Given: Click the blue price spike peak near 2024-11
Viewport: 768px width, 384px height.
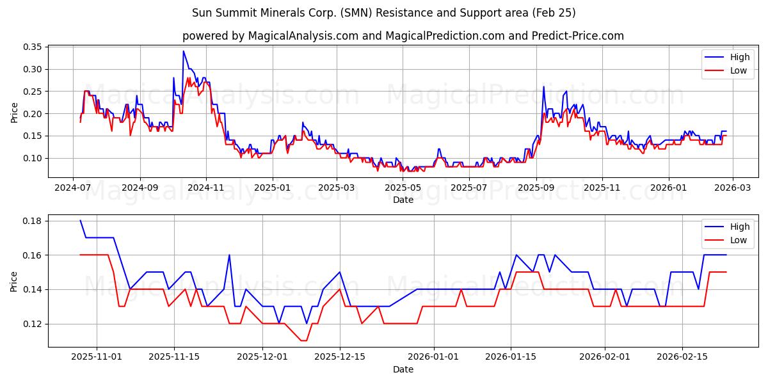Looking at the screenshot, I should 184,51.
